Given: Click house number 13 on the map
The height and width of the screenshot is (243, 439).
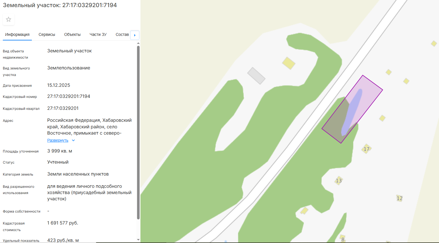Looking at the screenshot, I should [x=339, y=180].
